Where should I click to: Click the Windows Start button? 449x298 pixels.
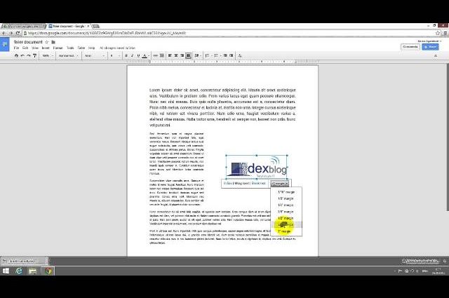pos(6,271)
